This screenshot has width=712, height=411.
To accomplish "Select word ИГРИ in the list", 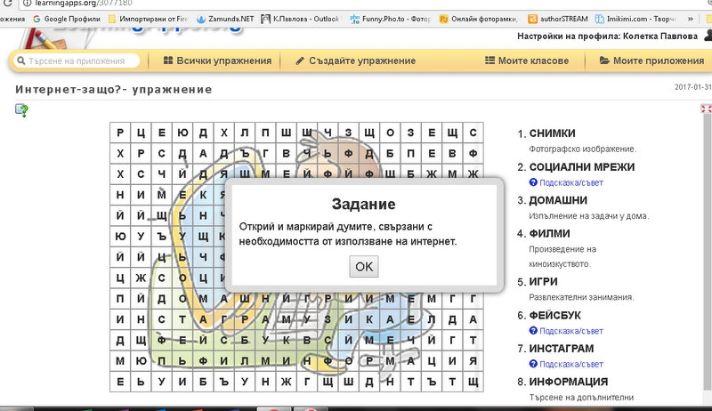I will (x=543, y=282).
